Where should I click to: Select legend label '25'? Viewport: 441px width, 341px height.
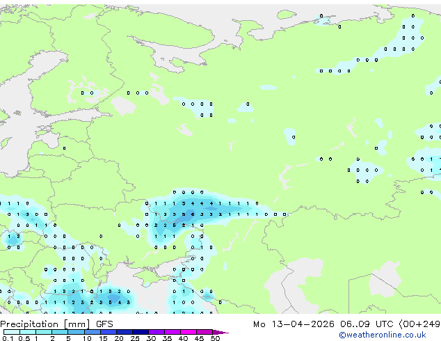[x=135, y=338]
